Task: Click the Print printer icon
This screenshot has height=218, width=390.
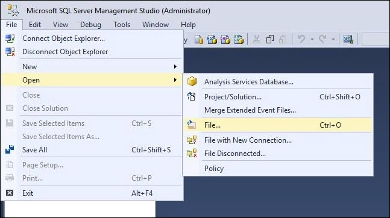Action: [x=10, y=178]
